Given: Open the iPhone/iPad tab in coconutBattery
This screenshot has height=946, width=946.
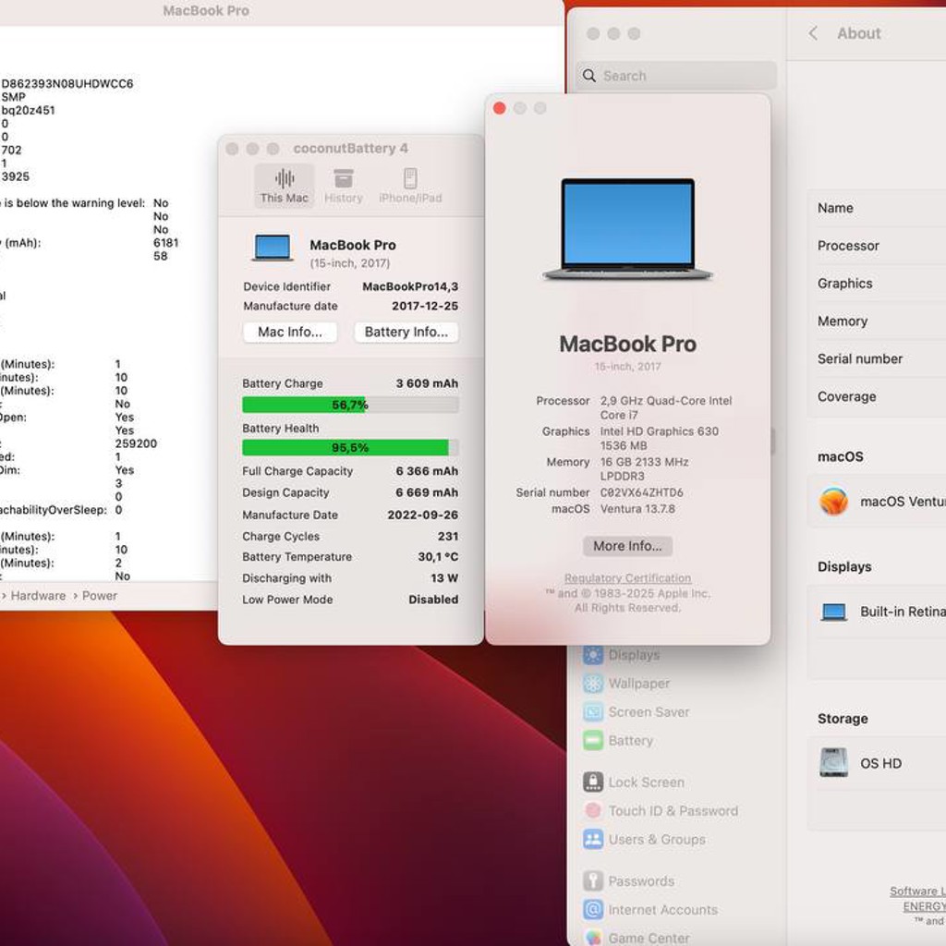Looking at the screenshot, I should [410, 185].
